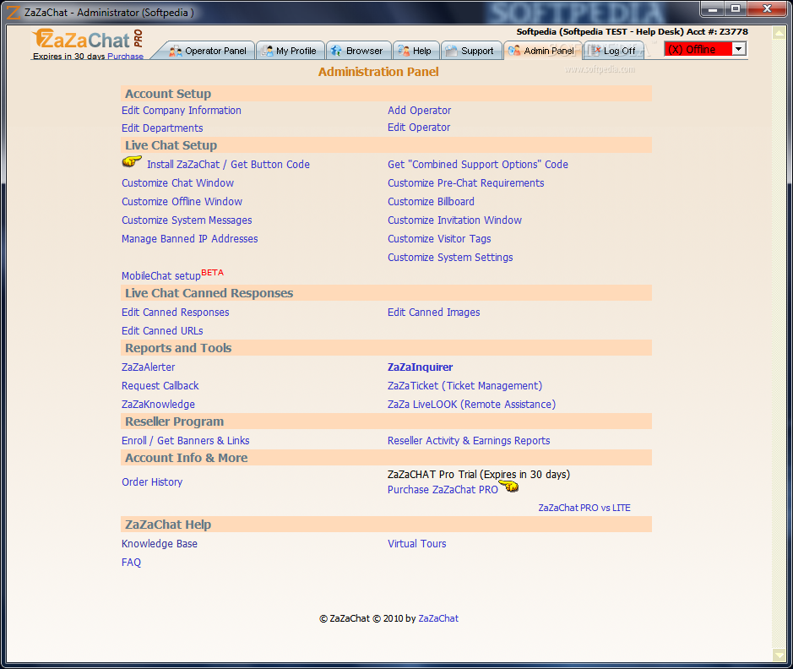The image size is (793, 669).
Task: Open ZaZaTicket (Ticket Management)
Action: click(x=464, y=386)
